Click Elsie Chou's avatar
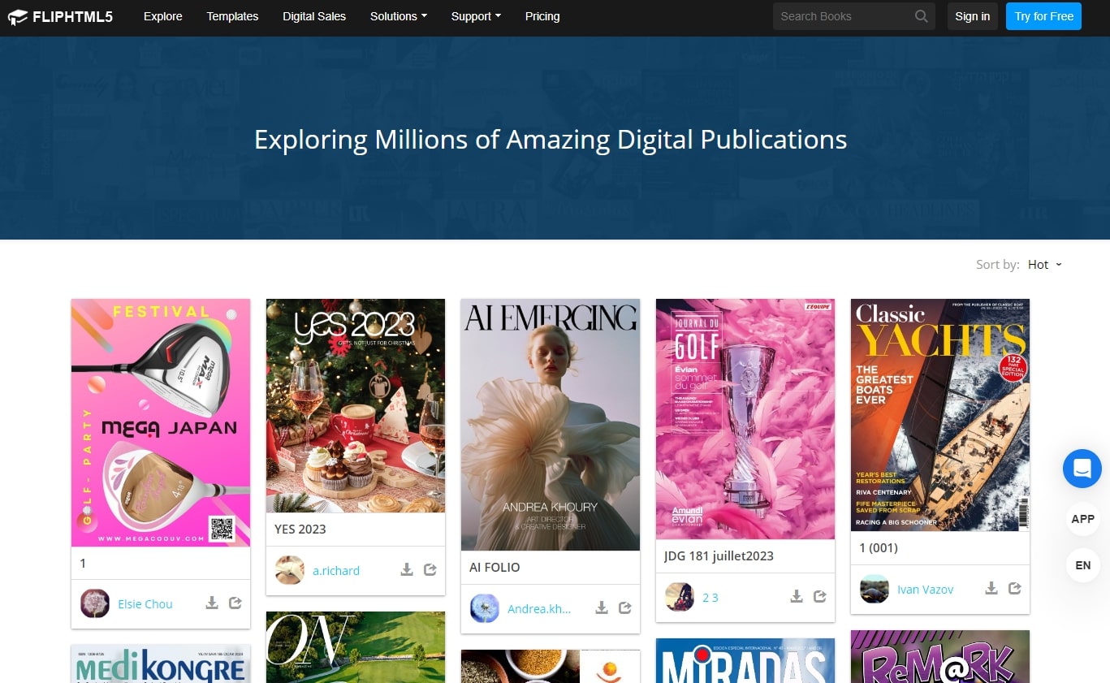This screenshot has width=1110, height=683. point(95,603)
